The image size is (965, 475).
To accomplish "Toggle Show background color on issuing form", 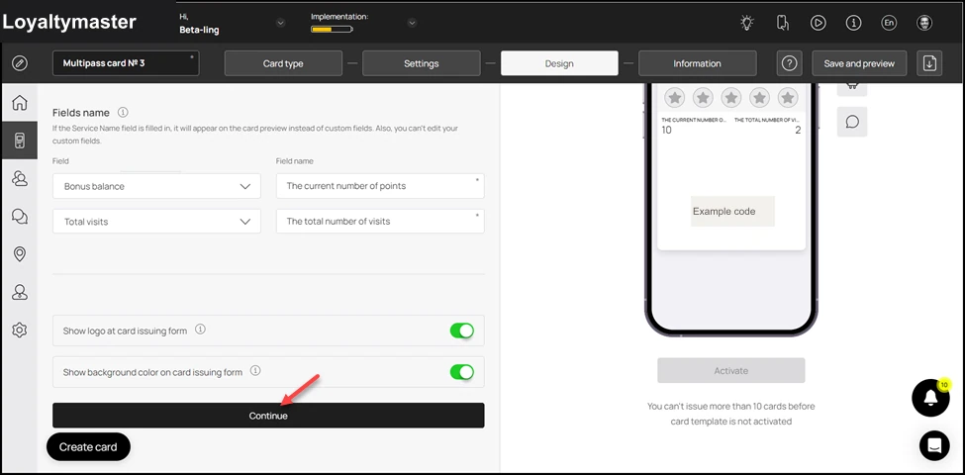I will click(461, 372).
